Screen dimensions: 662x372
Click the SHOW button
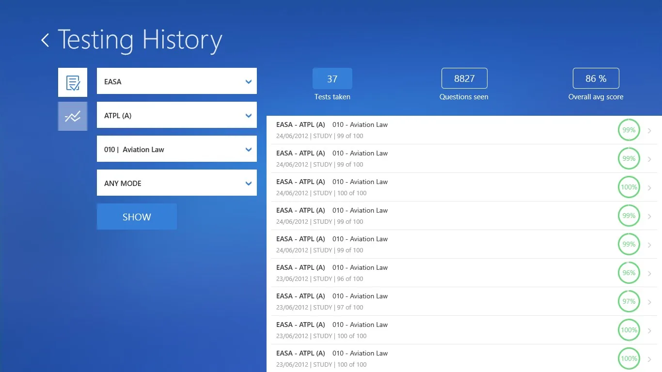point(137,217)
